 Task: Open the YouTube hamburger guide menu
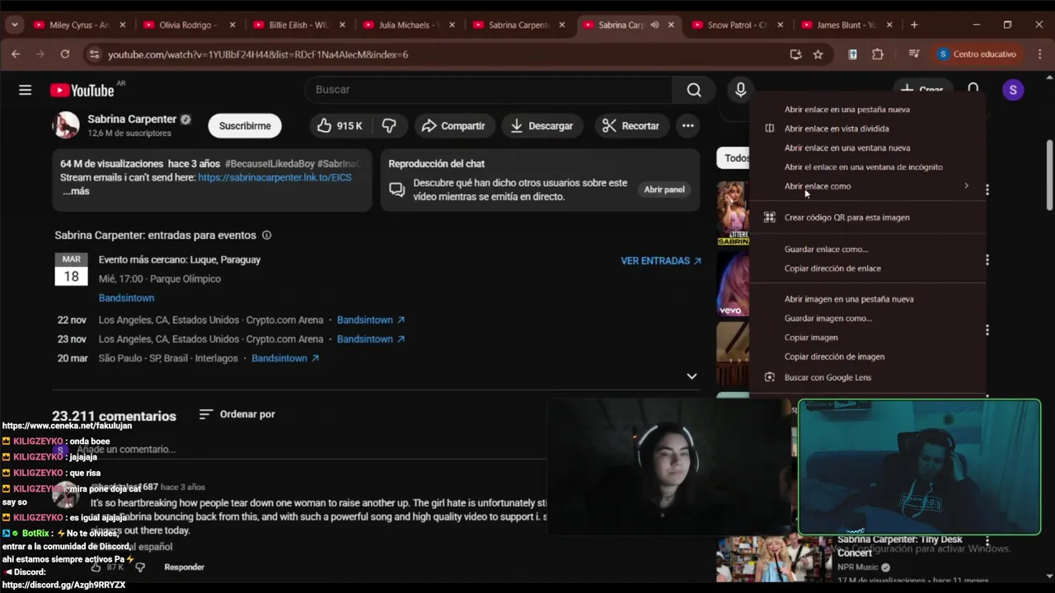point(25,90)
